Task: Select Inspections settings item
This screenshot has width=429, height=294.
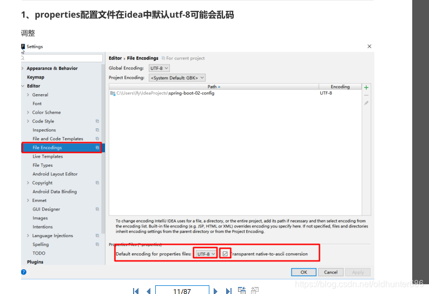Action: pos(44,130)
